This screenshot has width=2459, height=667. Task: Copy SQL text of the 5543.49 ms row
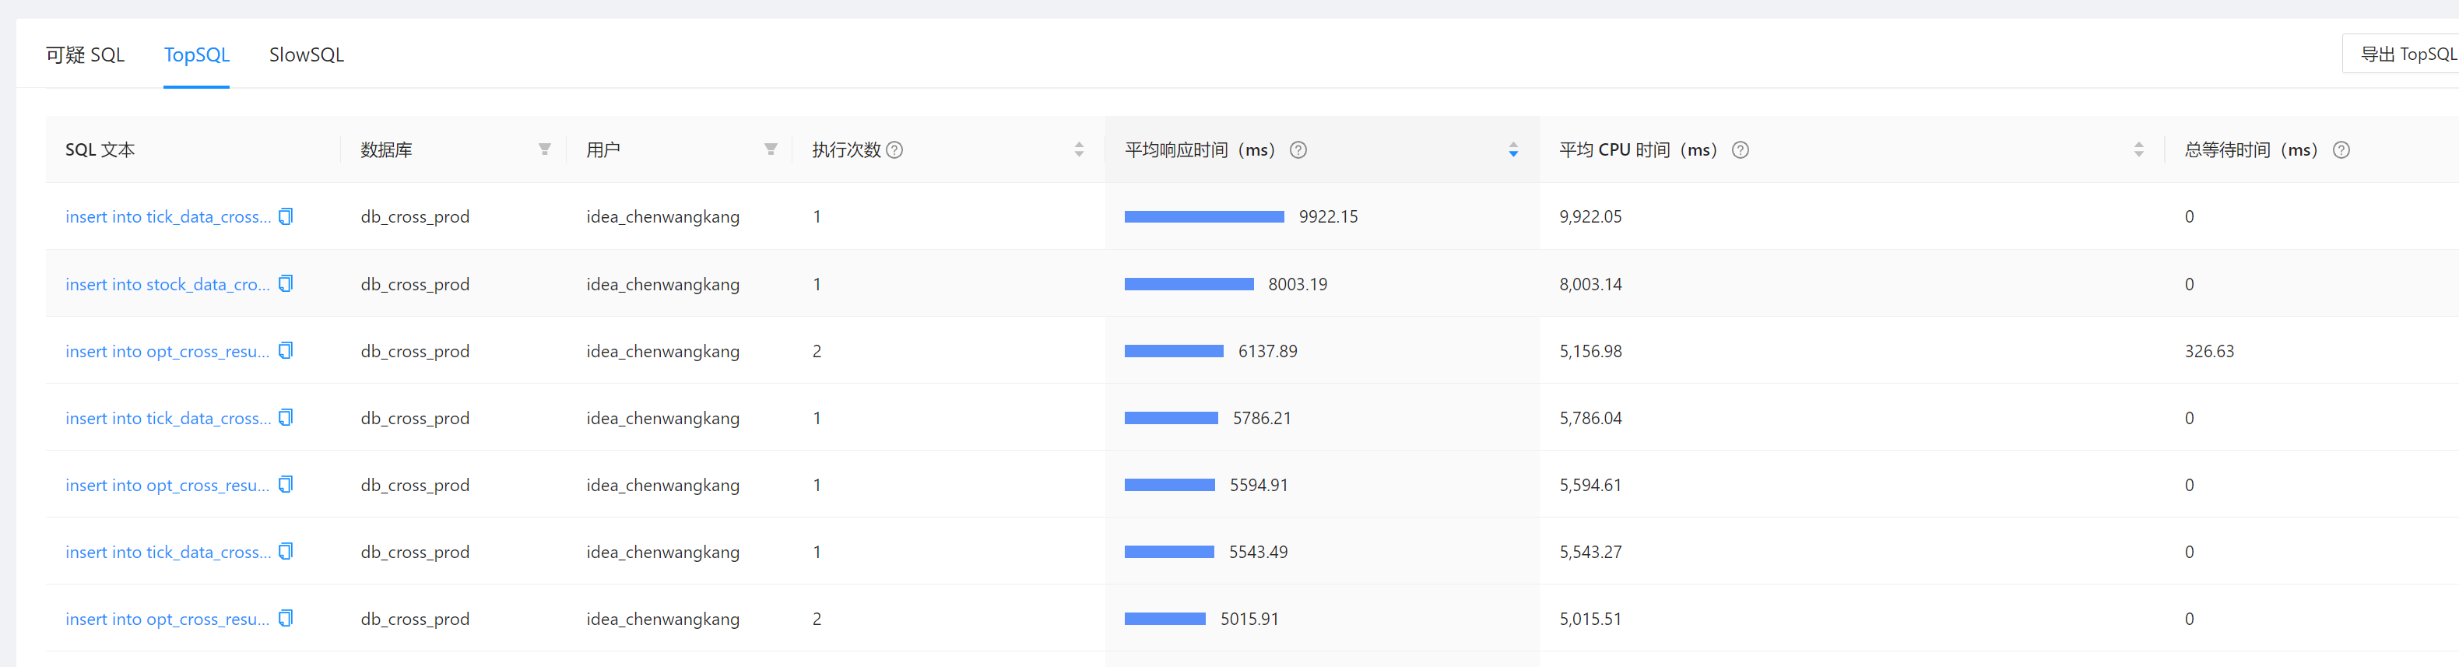click(286, 552)
